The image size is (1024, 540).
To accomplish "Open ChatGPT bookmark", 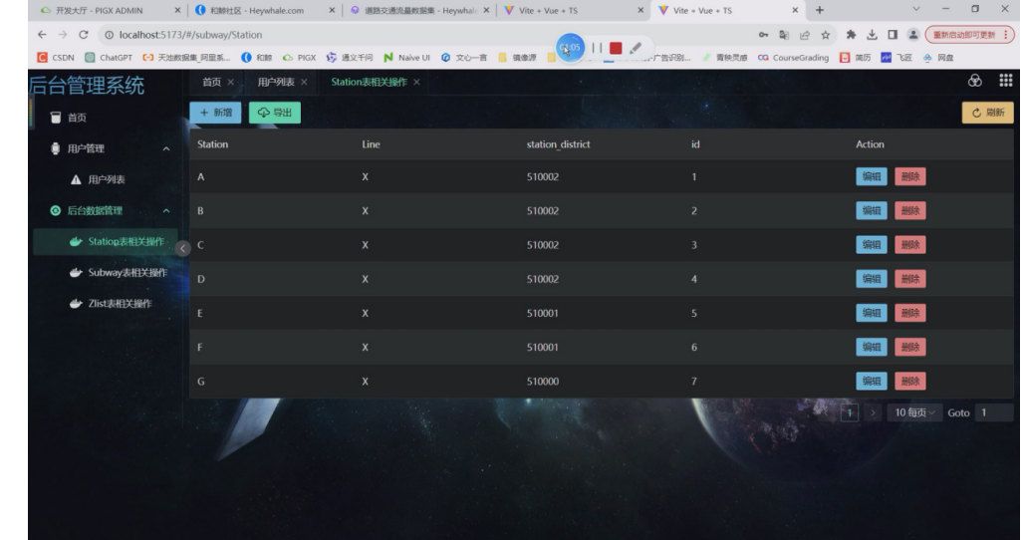I will (x=109, y=58).
